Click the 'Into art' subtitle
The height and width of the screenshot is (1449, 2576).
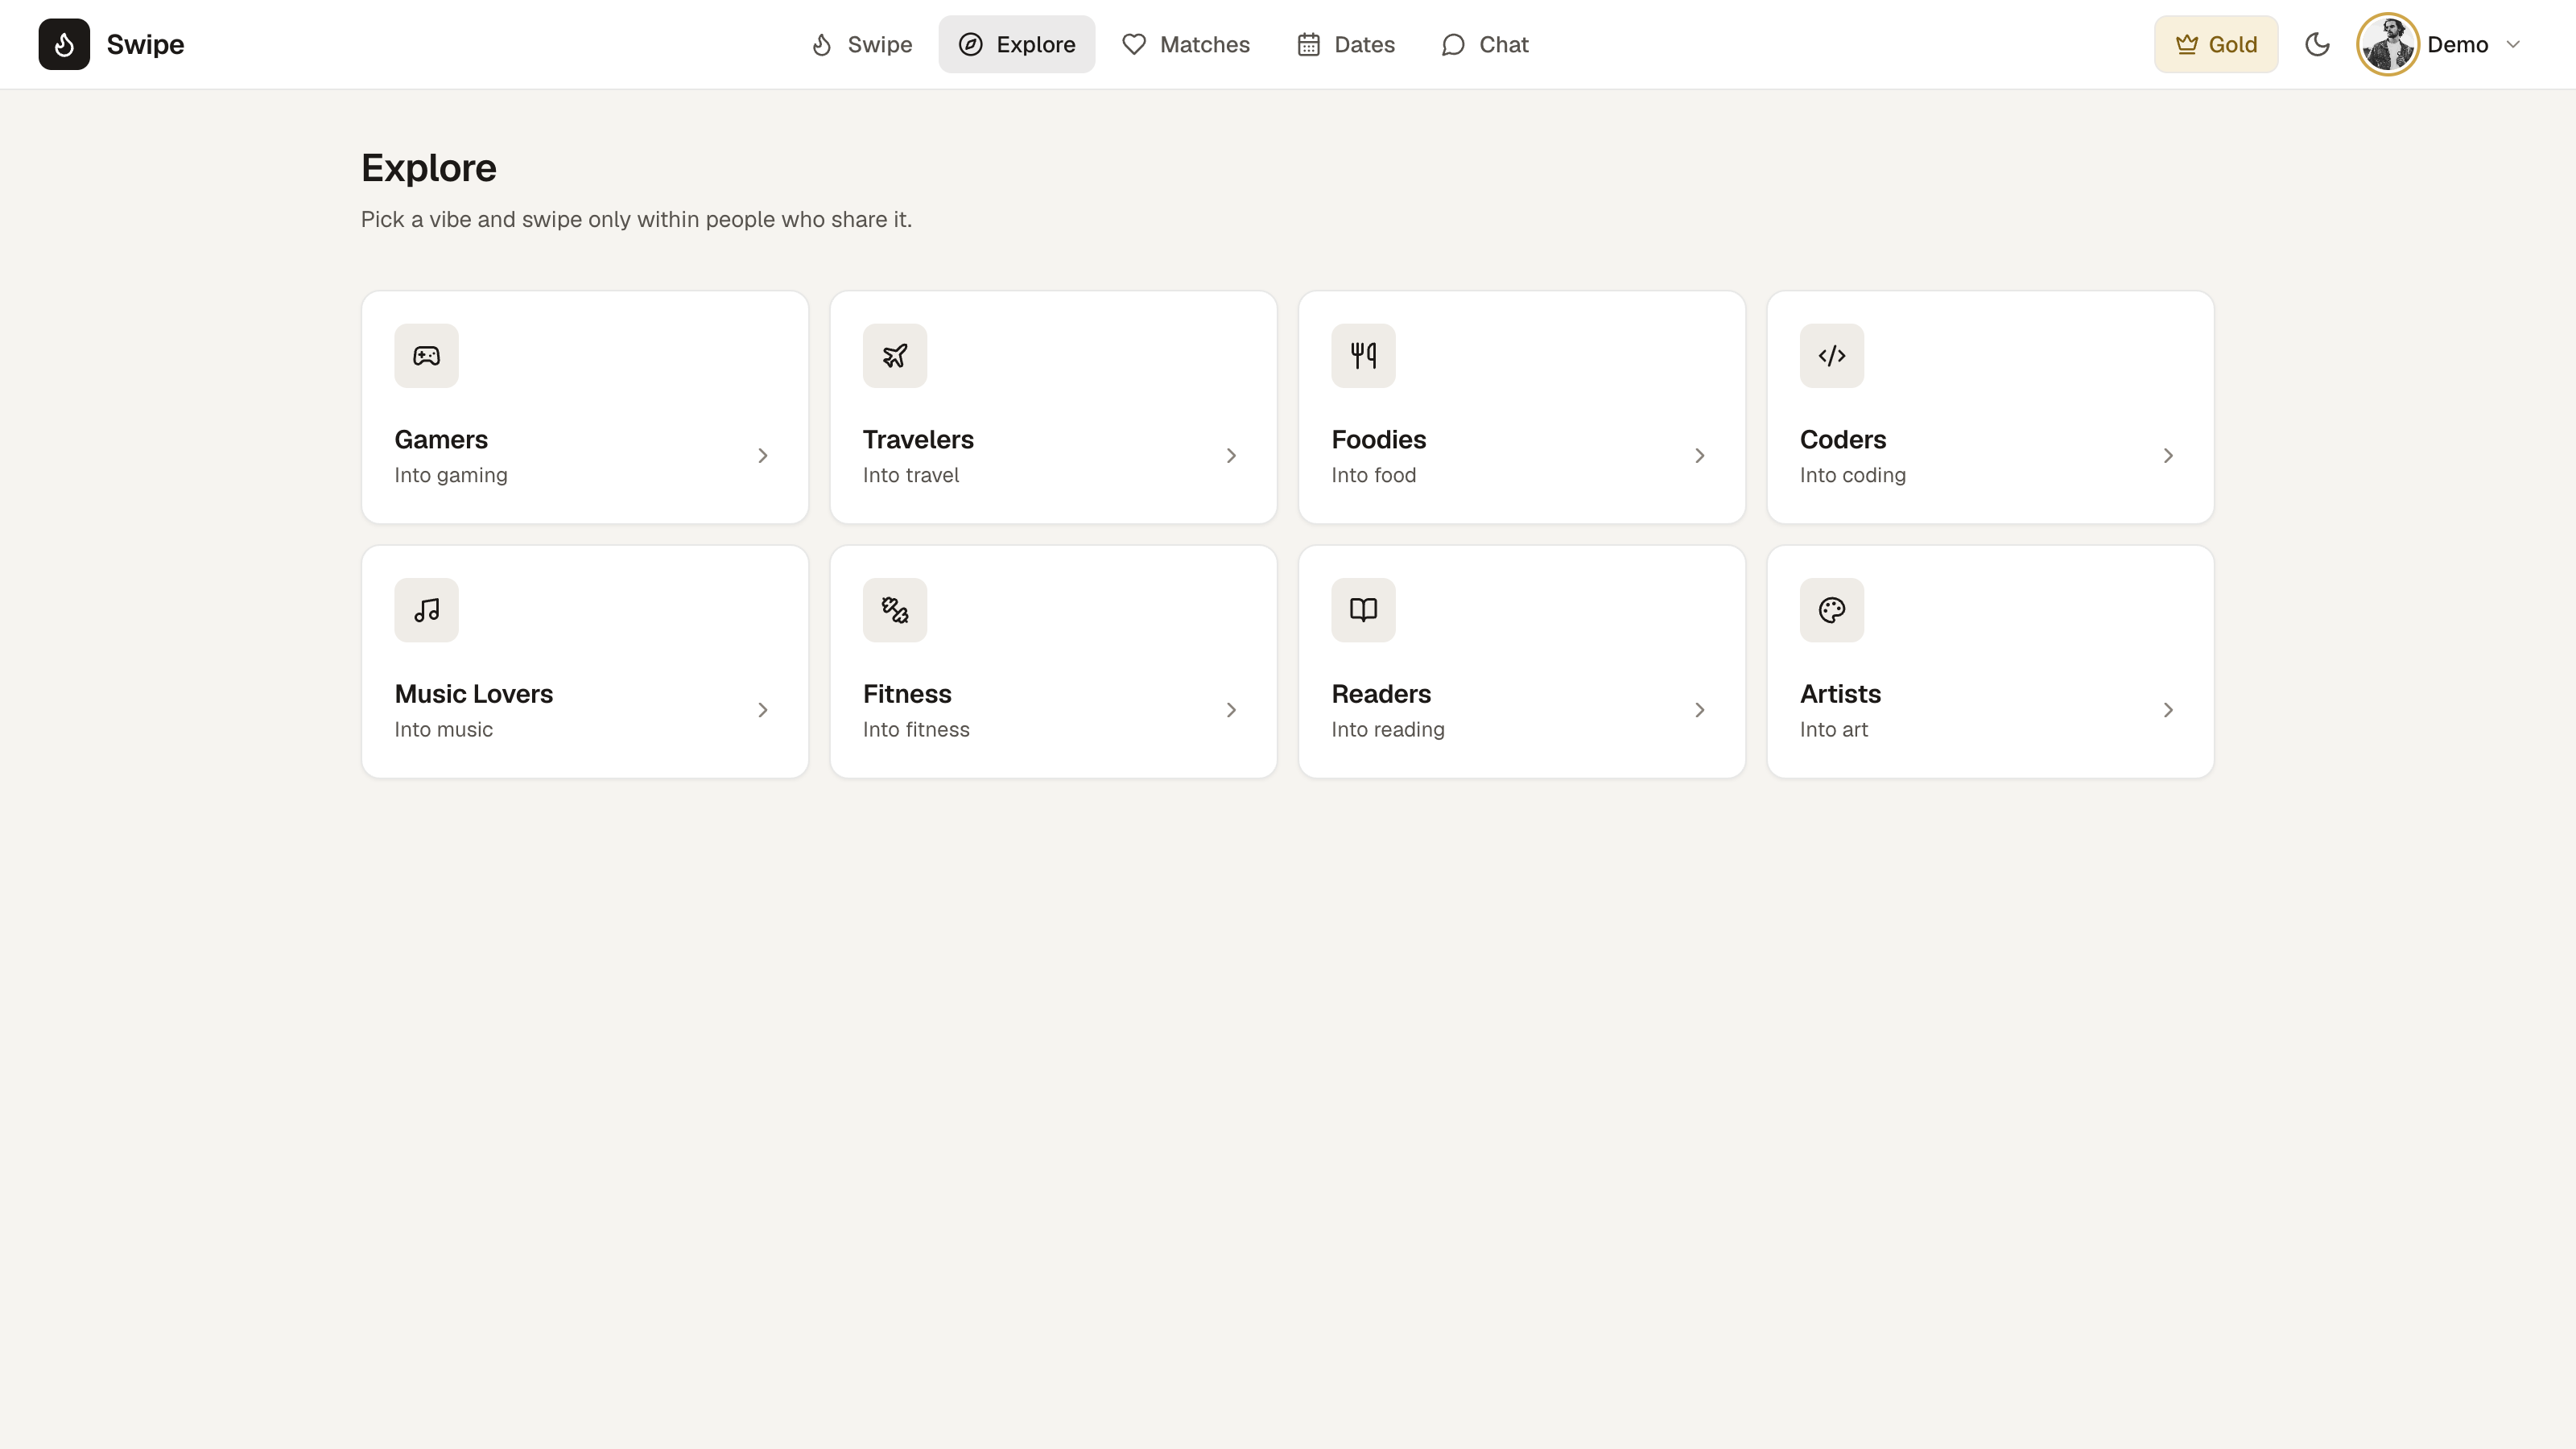[1834, 730]
